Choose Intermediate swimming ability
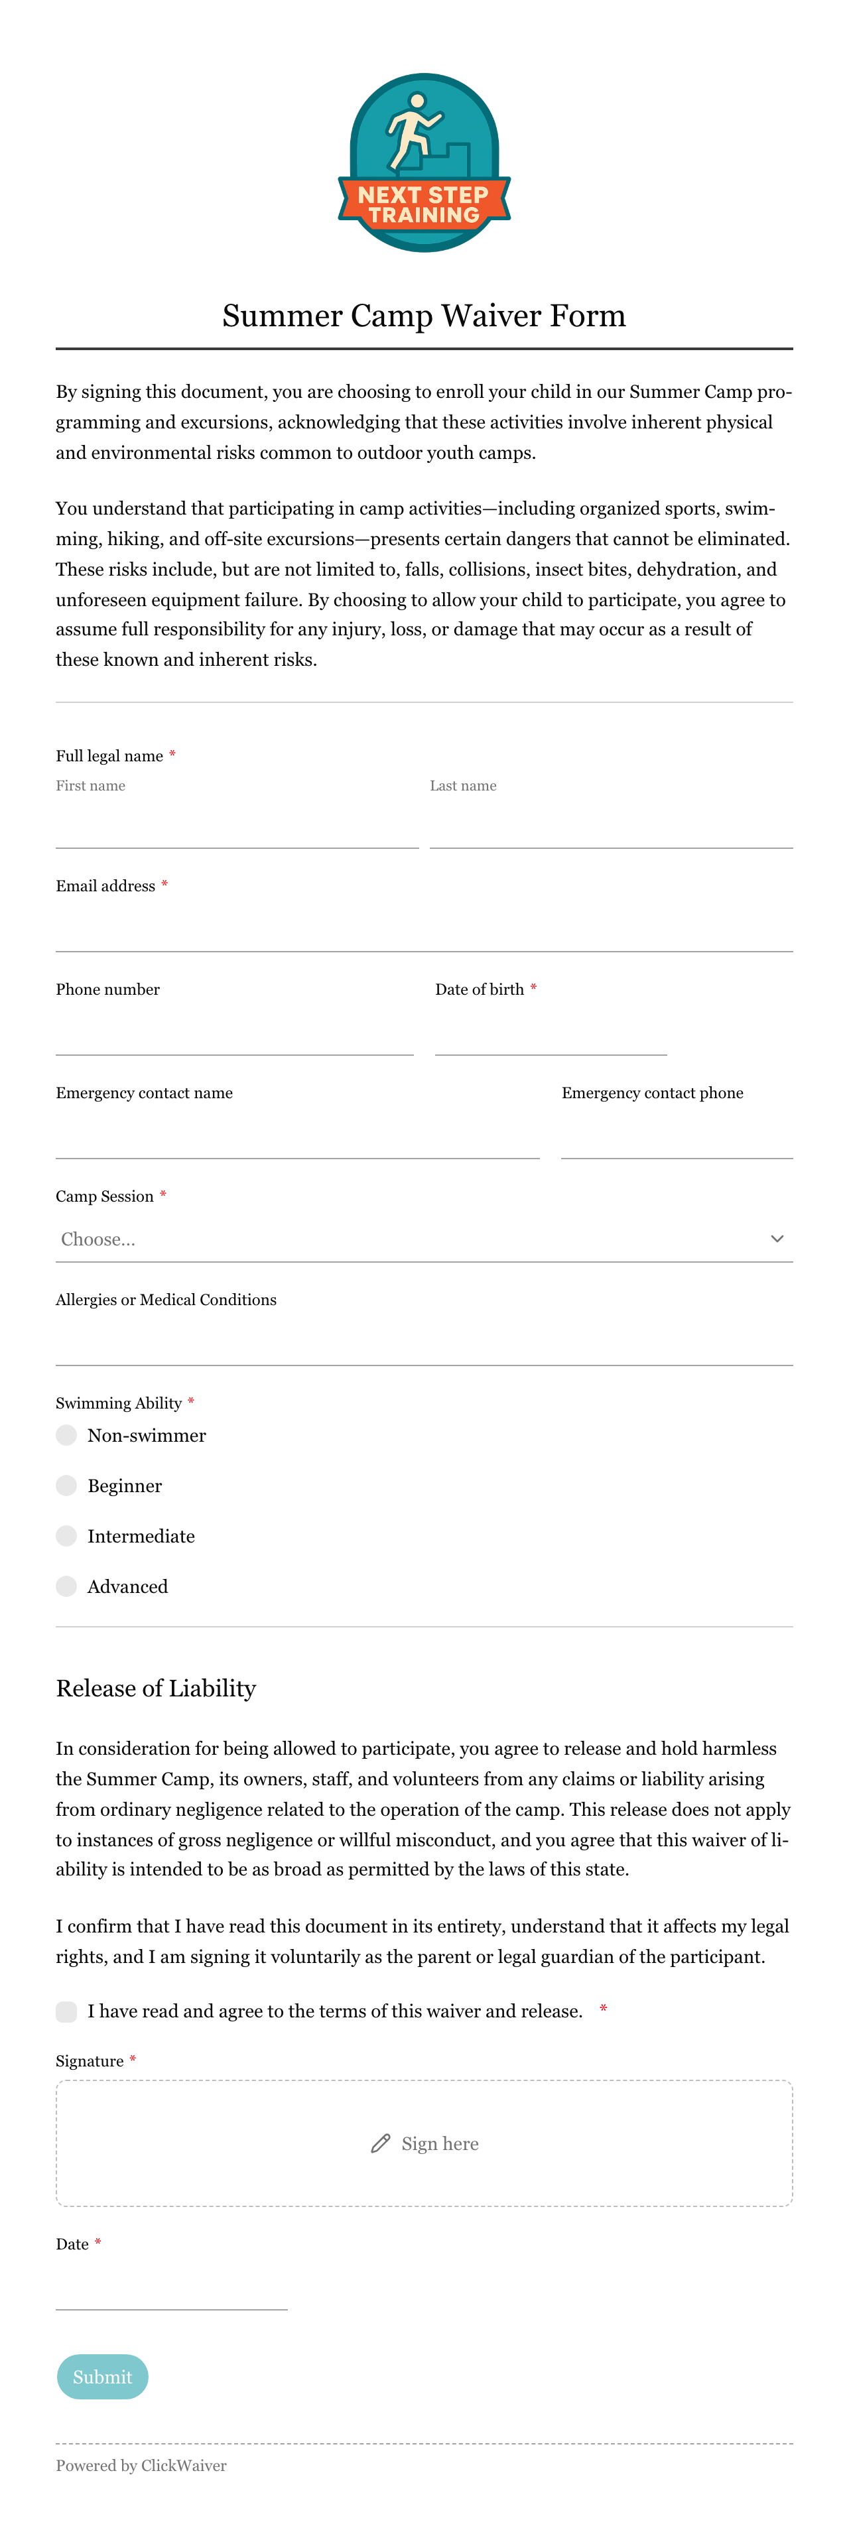The height and width of the screenshot is (2532, 849). (66, 1535)
